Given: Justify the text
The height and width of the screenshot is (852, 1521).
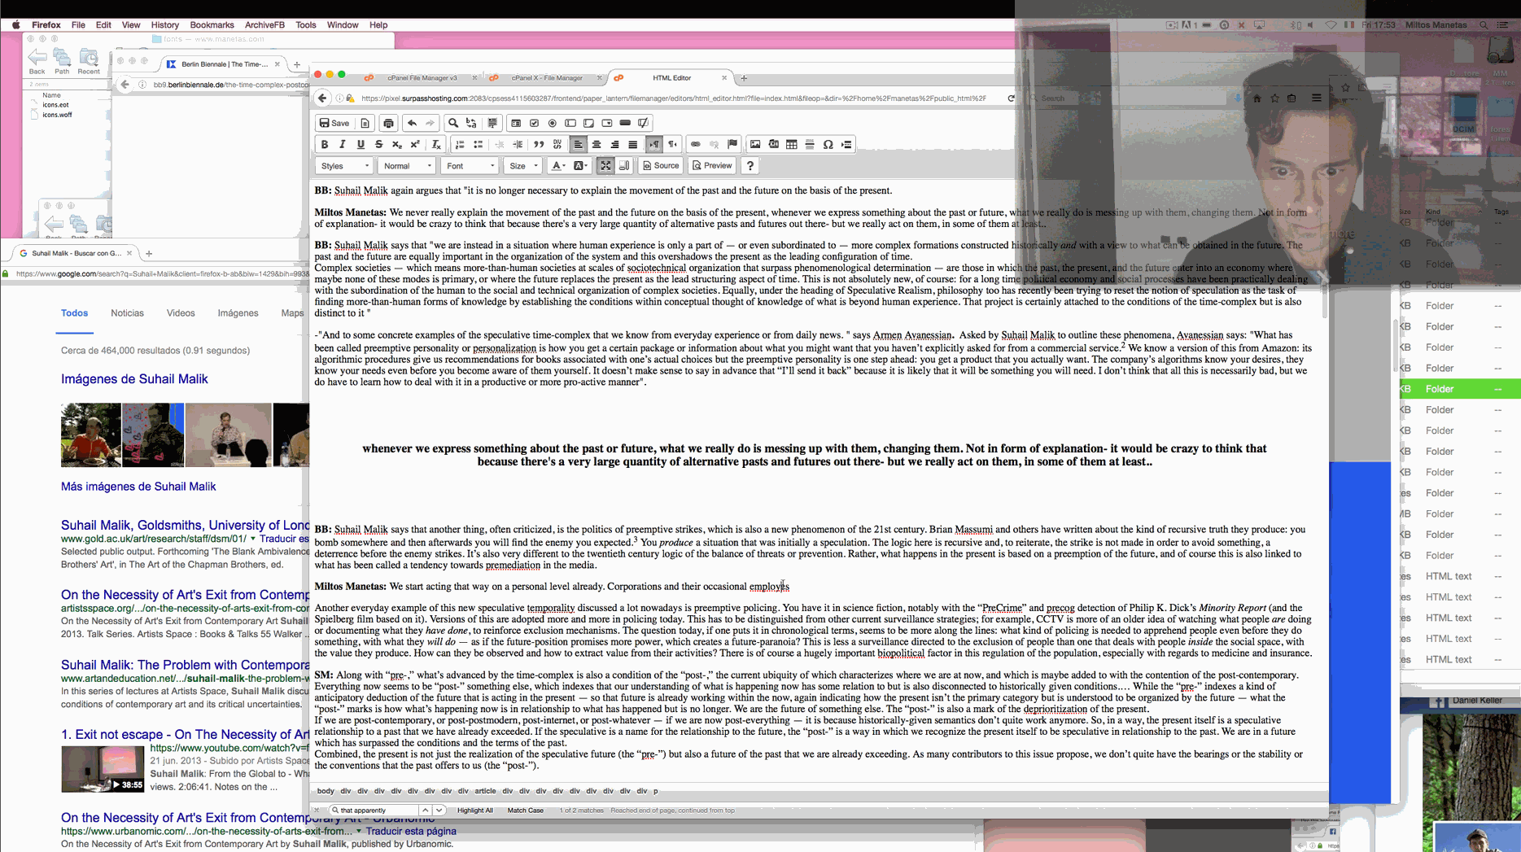Looking at the screenshot, I should coord(632,144).
